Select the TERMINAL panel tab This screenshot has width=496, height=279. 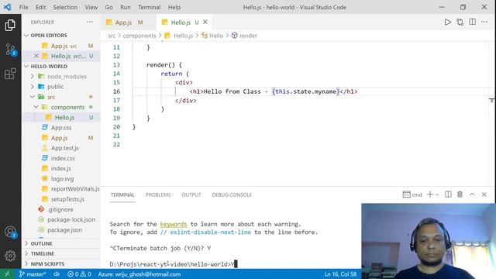coord(122,195)
